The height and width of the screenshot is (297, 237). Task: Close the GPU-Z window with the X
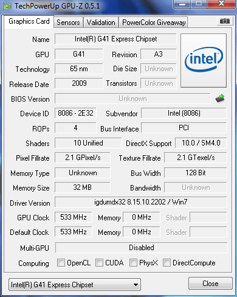(221, 4)
